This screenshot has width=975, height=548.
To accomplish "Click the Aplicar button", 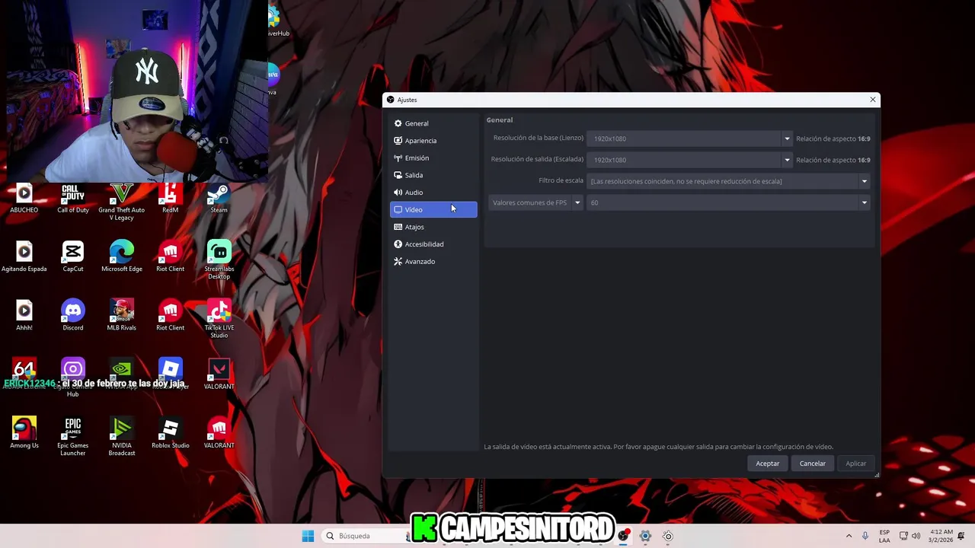I will point(856,464).
